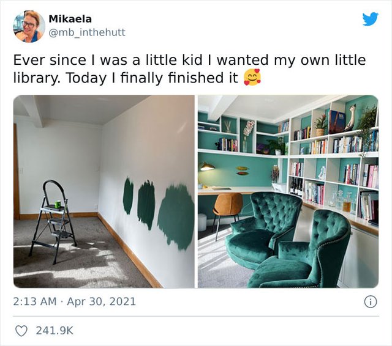Screen dimensions: 392x346
Task: Click the 241.9K likes count
Action: coord(55,331)
